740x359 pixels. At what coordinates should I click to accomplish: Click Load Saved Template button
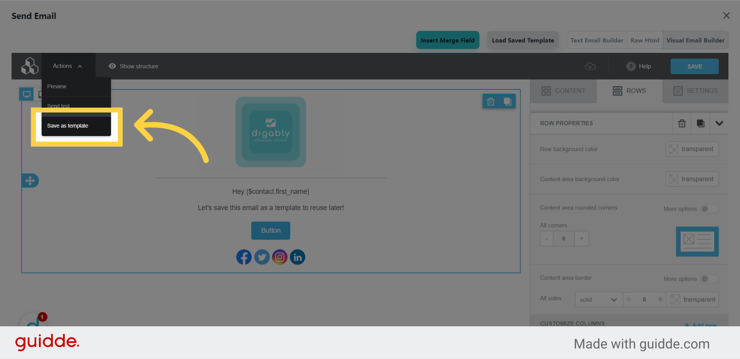tap(523, 40)
